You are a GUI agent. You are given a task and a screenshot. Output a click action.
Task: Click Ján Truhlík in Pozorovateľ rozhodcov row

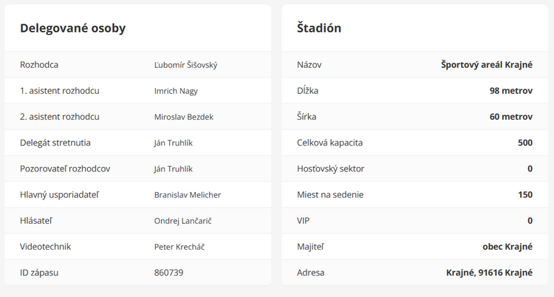(x=173, y=168)
